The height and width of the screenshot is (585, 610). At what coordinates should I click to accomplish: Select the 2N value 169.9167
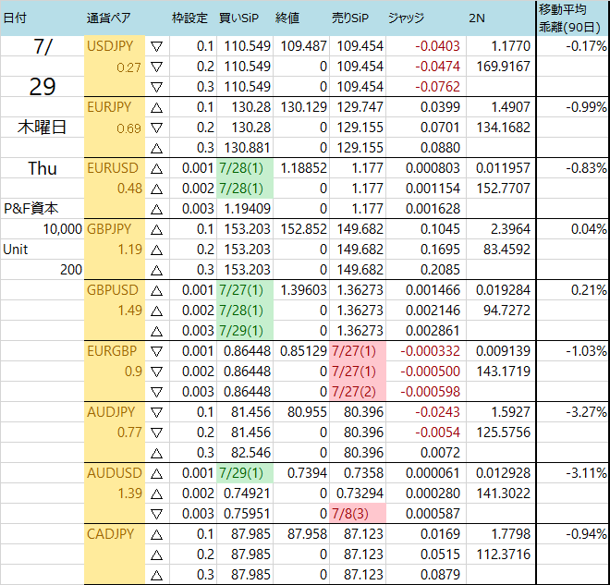[504, 67]
